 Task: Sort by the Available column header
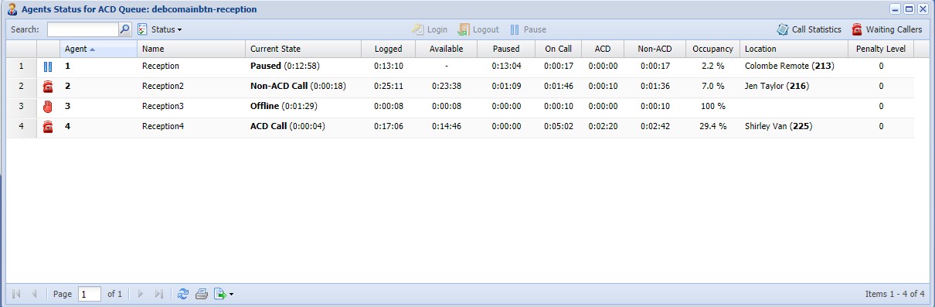[x=447, y=49]
